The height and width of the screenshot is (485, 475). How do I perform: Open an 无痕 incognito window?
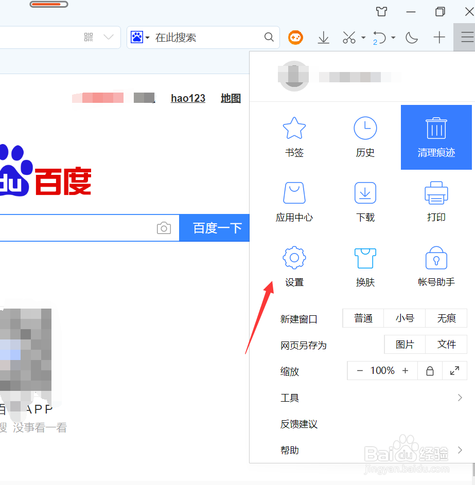coord(446,318)
